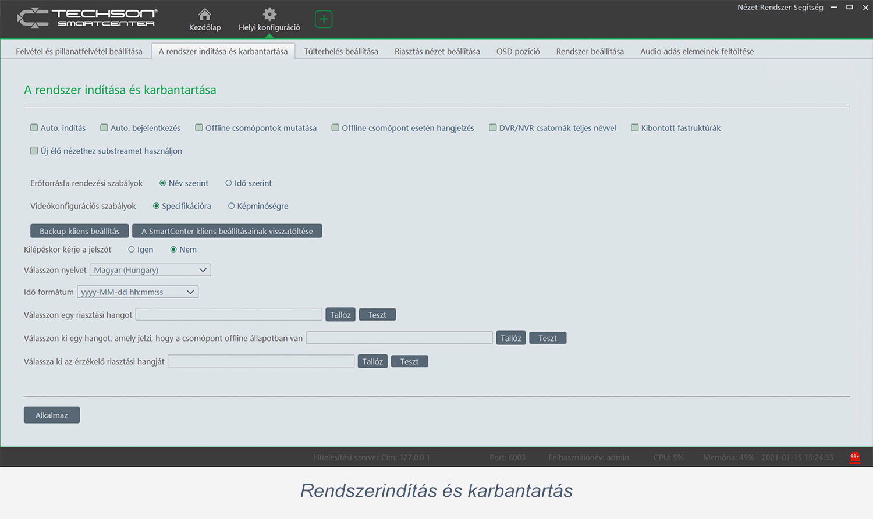This screenshot has height=519, width=873.
Task: Click Tallóz next to alarm sound field
Action: pyautogui.click(x=340, y=314)
